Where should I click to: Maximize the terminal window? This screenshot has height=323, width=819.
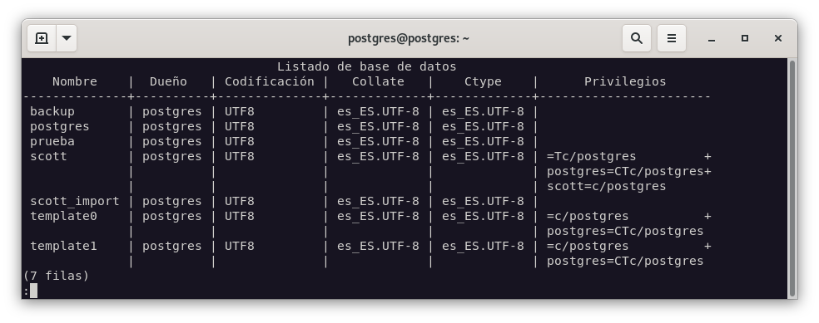click(744, 38)
